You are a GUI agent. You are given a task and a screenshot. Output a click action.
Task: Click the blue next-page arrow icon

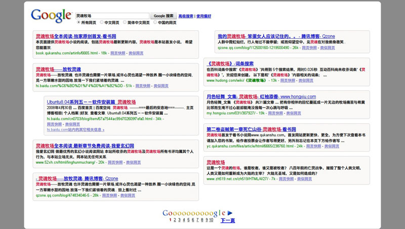coord(230,213)
